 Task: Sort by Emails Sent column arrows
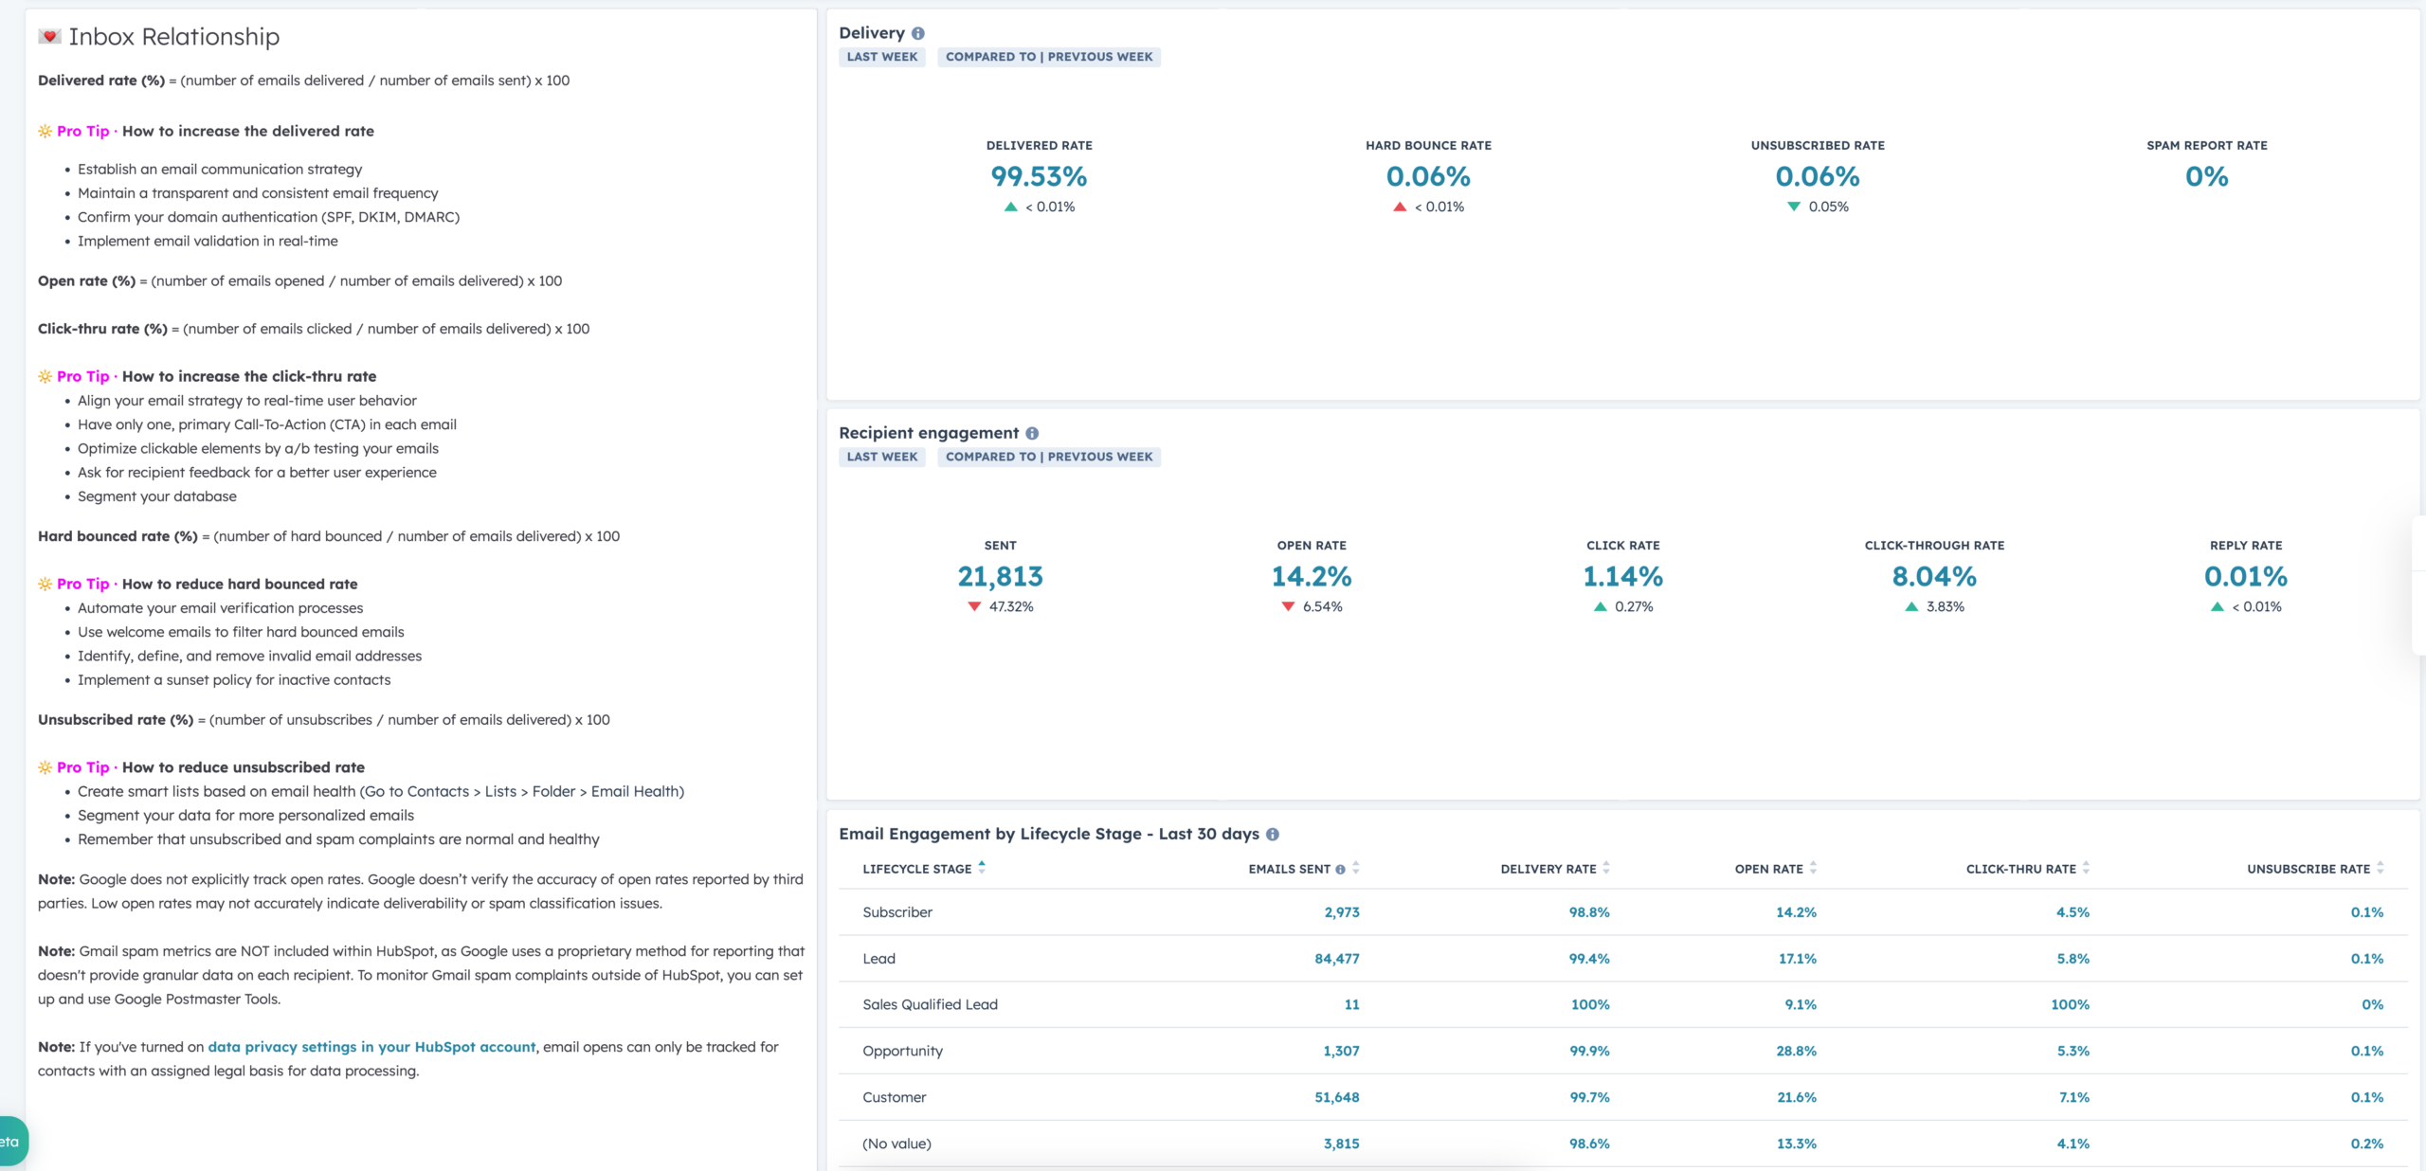[1356, 868]
